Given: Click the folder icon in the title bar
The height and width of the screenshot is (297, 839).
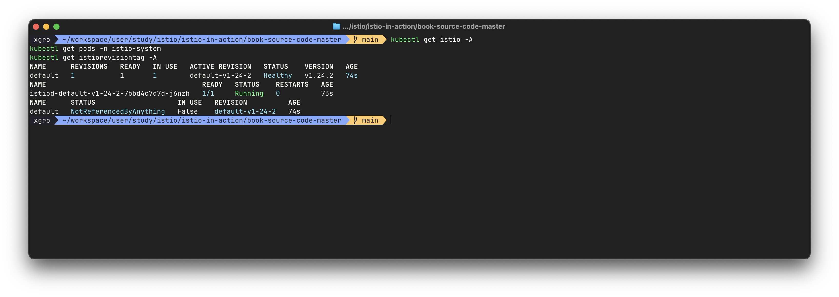Looking at the screenshot, I should [x=336, y=26].
